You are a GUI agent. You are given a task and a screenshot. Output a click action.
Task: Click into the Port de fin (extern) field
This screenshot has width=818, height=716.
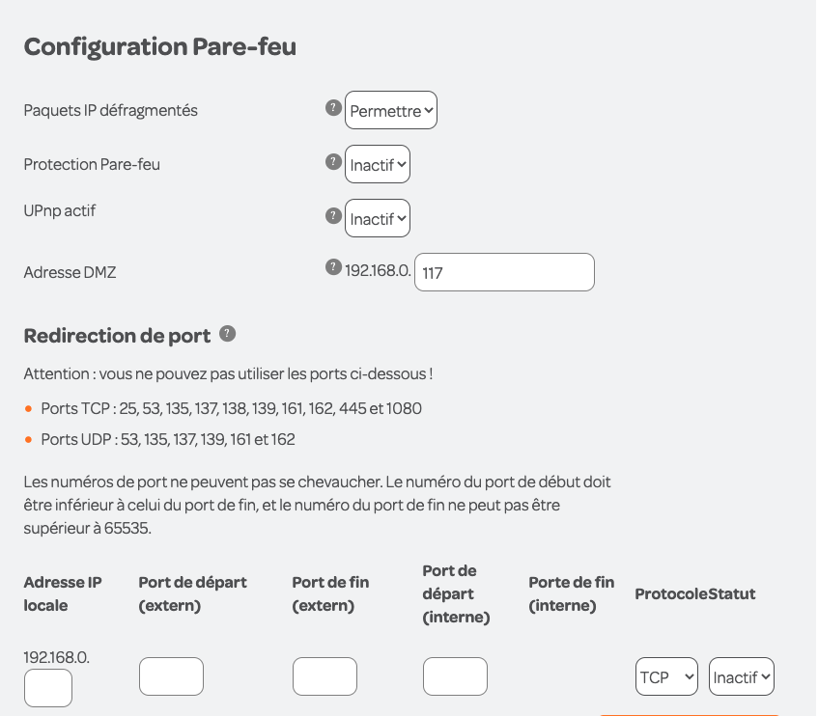point(324,676)
